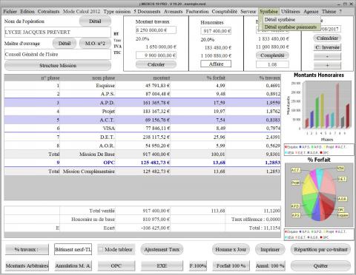Click the OPC amount 125 482,73 € in row 9
This screenshot has height=275, width=356.
tap(155, 163)
